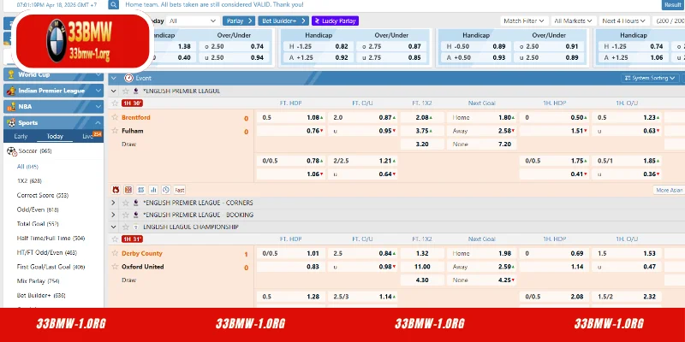Click the Premier League Corners badge icon
The image size is (685, 342).
136,203
